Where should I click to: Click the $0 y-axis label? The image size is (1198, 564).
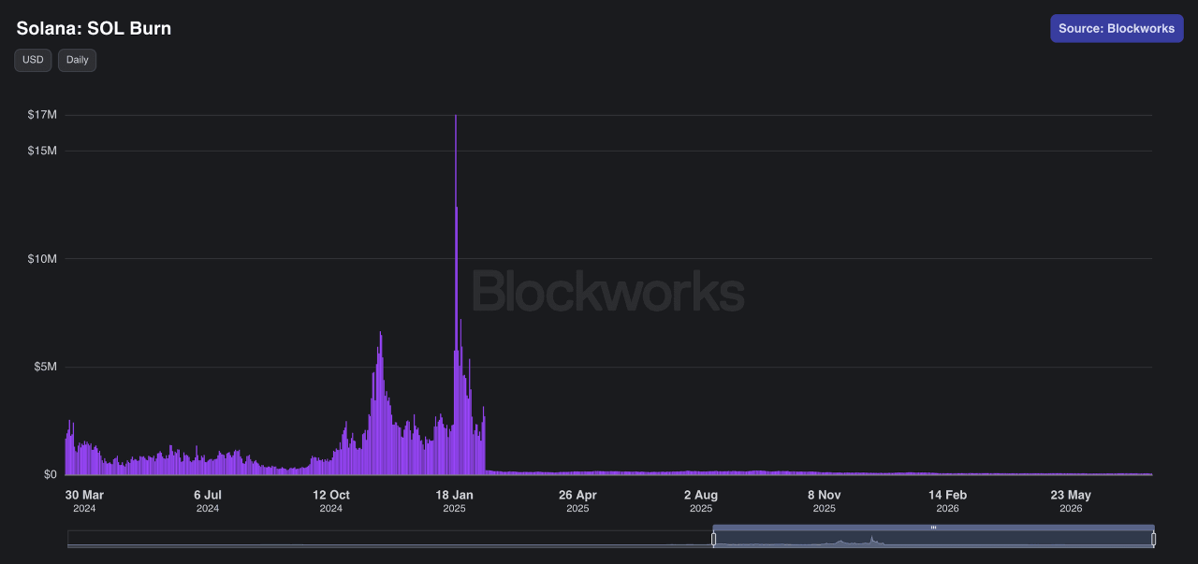click(51, 474)
